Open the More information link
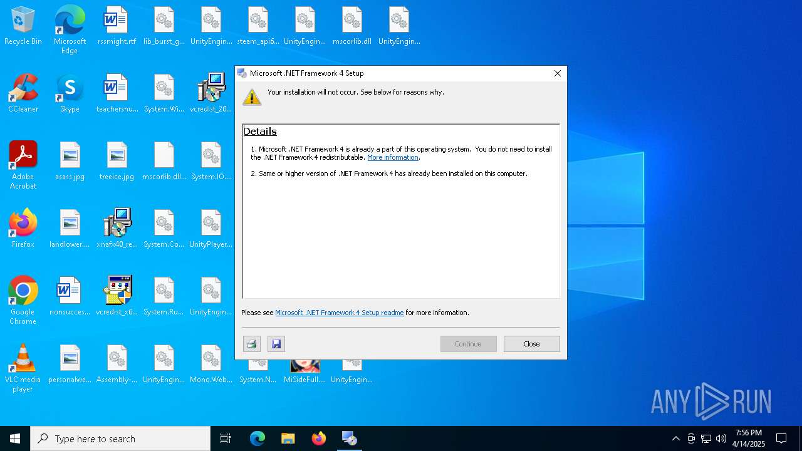802x451 pixels. pyautogui.click(x=393, y=157)
